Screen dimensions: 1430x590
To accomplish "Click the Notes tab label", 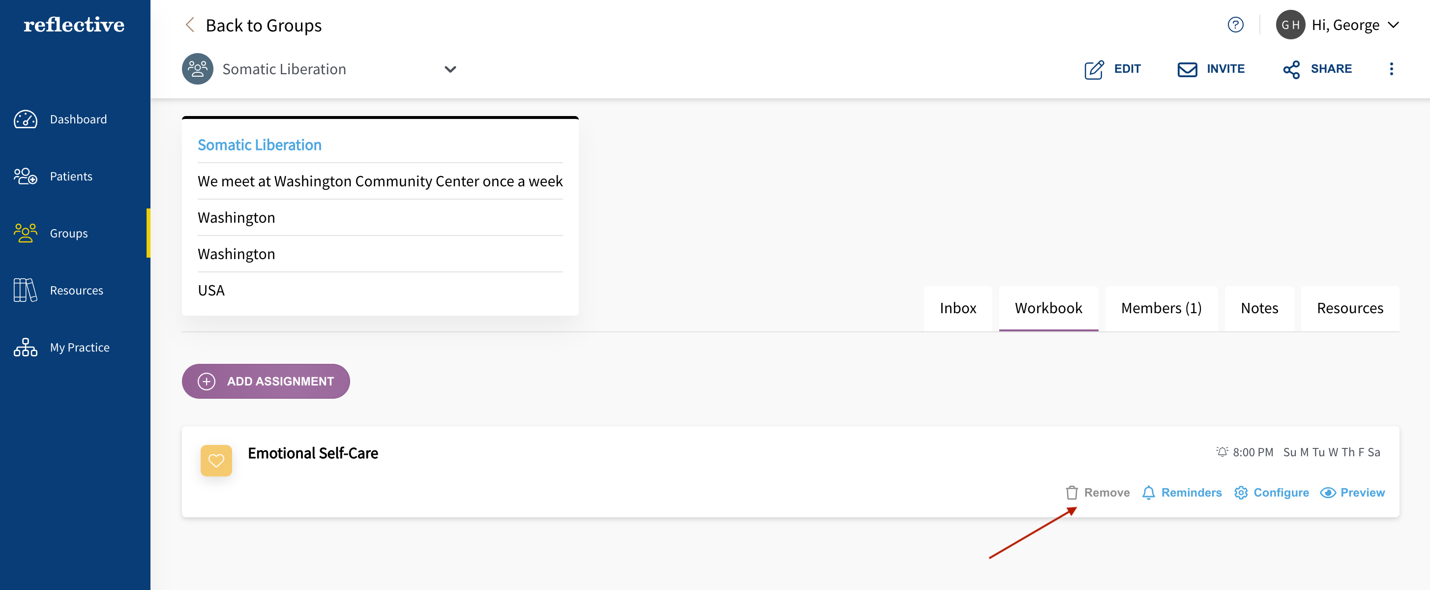I will (x=1258, y=307).
